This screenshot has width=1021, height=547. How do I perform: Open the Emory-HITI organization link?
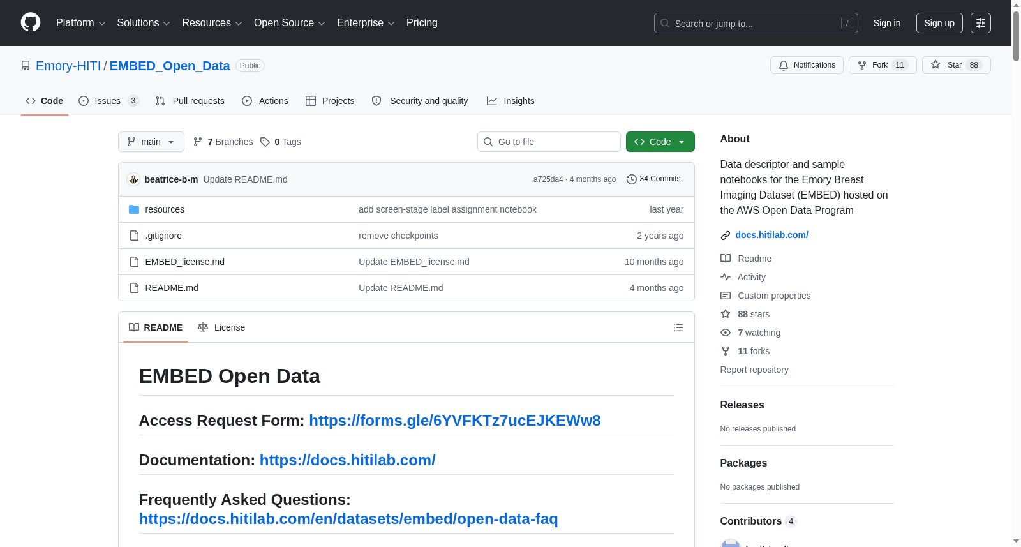pyautogui.click(x=68, y=66)
